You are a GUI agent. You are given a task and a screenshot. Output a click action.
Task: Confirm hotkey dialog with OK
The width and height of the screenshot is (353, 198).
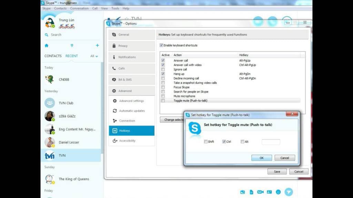[262, 158]
